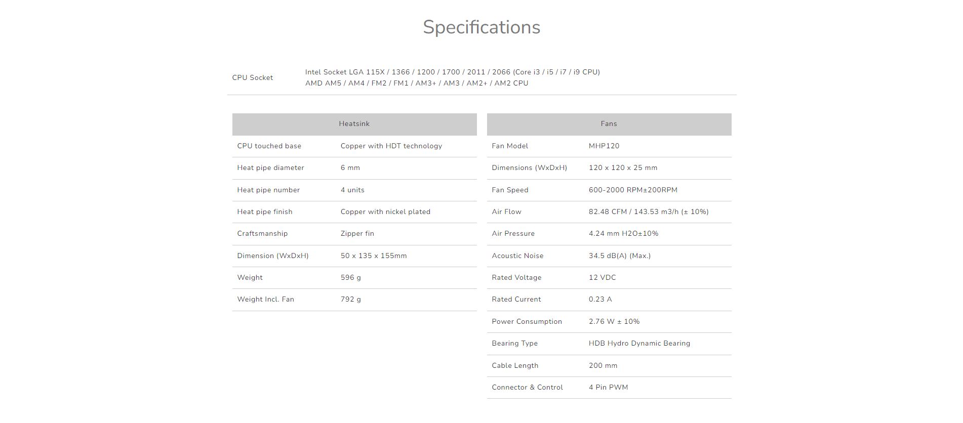Click the Heat pipe diameter label
This screenshot has width=963, height=423.
pyautogui.click(x=270, y=168)
